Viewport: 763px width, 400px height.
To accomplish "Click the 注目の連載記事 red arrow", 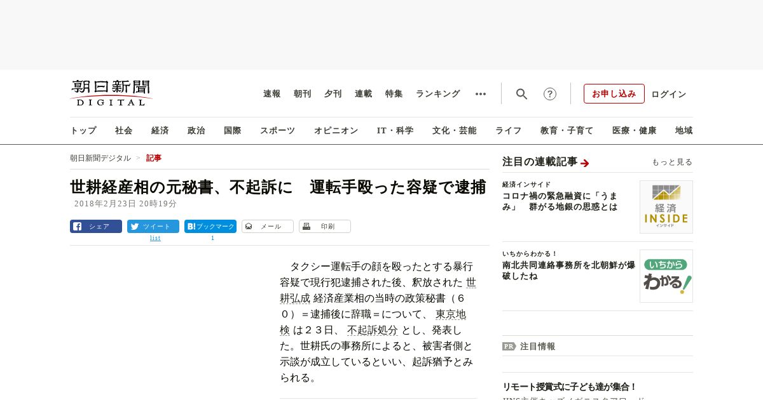I will point(585,163).
